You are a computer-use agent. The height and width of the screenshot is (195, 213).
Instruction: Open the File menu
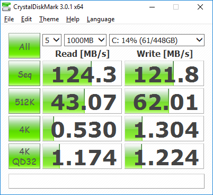pyautogui.click(x=9, y=19)
